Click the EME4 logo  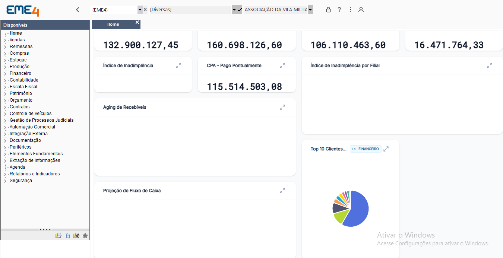(x=23, y=10)
